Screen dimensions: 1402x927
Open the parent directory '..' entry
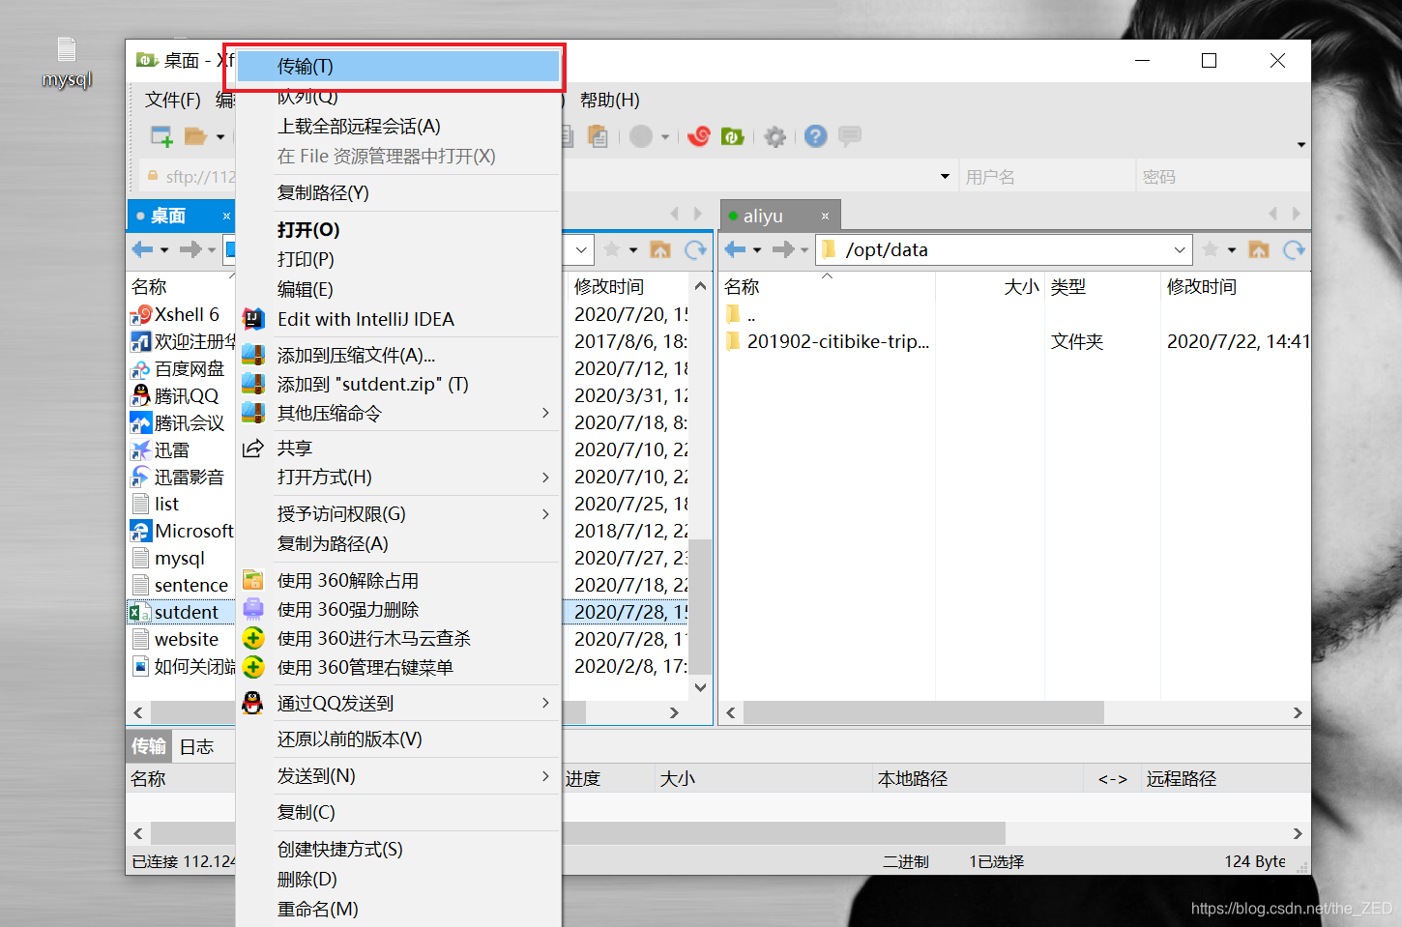click(751, 315)
